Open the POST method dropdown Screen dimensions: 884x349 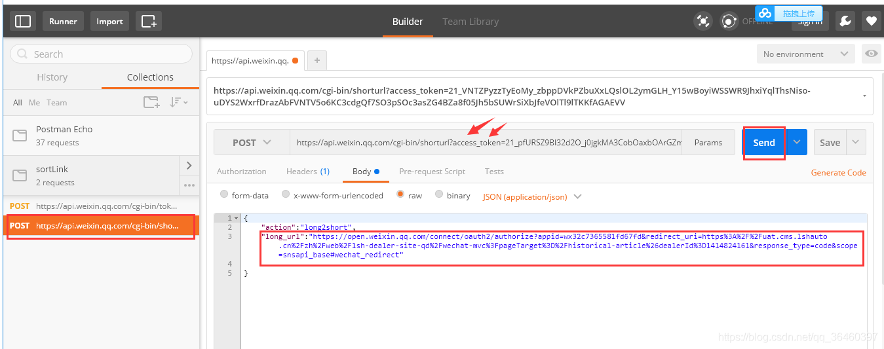point(252,142)
